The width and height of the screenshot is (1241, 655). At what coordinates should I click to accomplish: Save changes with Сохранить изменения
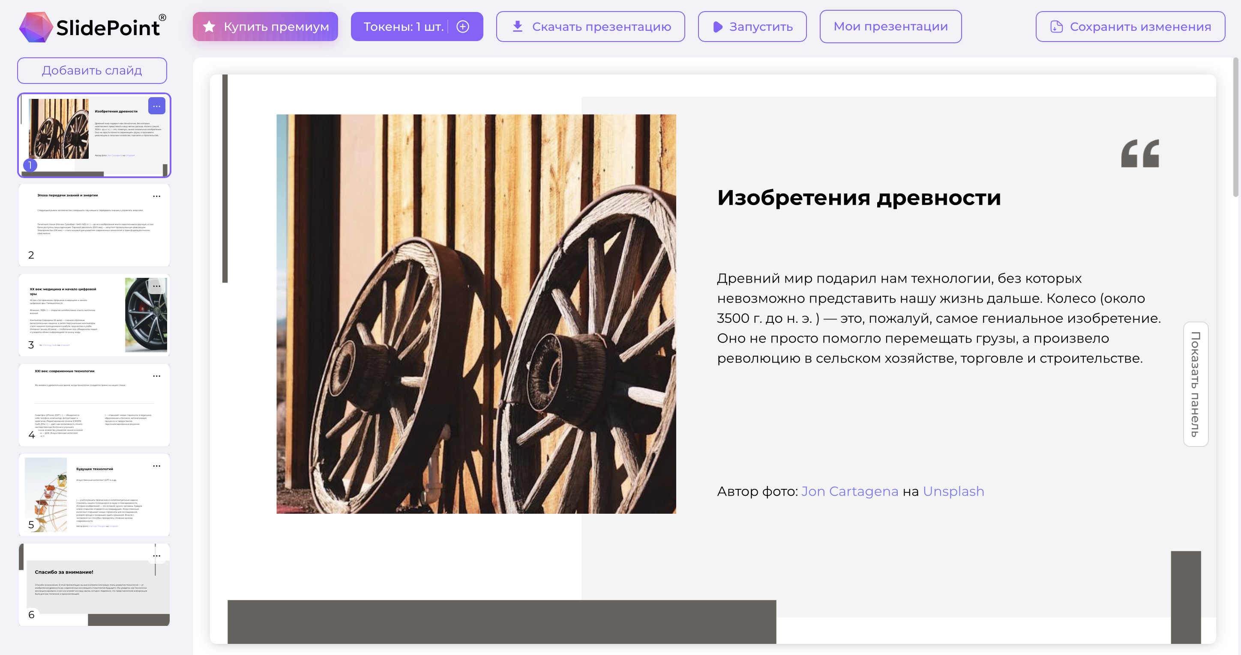click(x=1130, y=27)
